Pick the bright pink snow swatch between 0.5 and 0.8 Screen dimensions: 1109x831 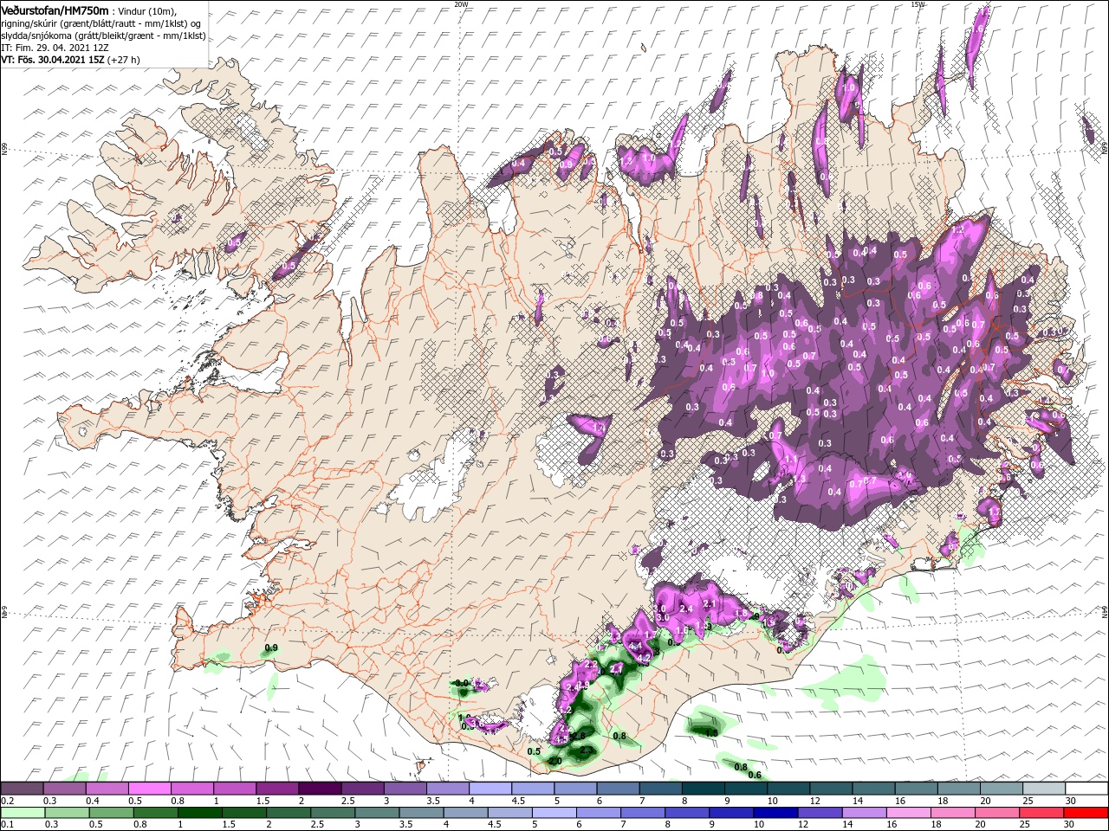[149, 789]
